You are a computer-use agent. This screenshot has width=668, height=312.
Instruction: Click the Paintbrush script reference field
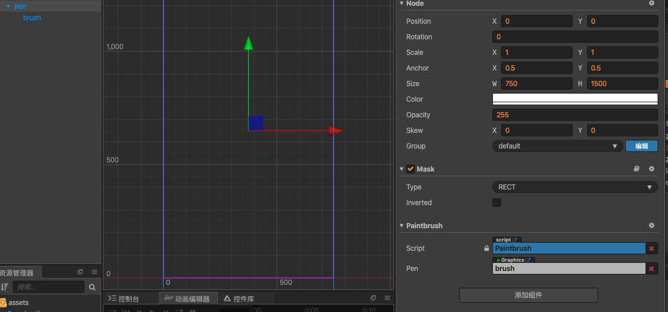[569, 248]
